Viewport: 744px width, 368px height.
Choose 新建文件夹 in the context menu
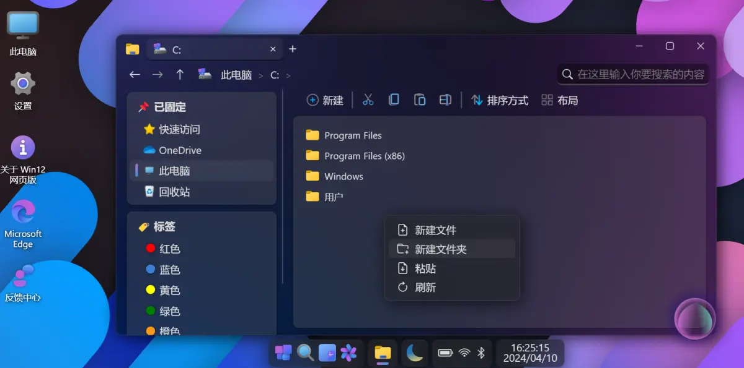(452, 249)
